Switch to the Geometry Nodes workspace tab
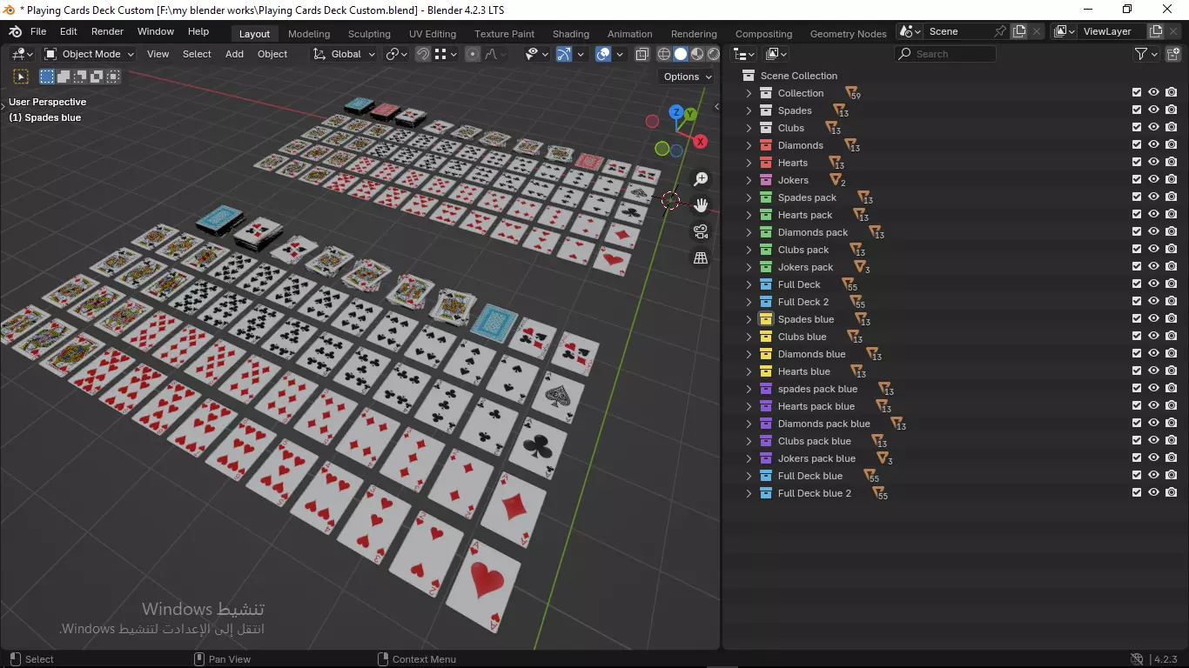The image size is (1189, 668). click(x=848, y=34)
